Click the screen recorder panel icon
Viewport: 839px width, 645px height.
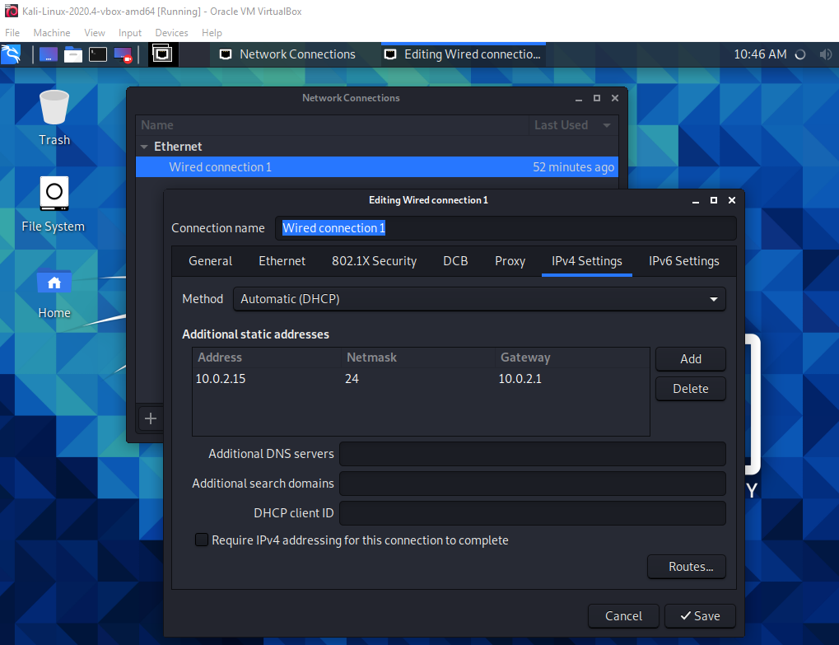click(123, 54)
